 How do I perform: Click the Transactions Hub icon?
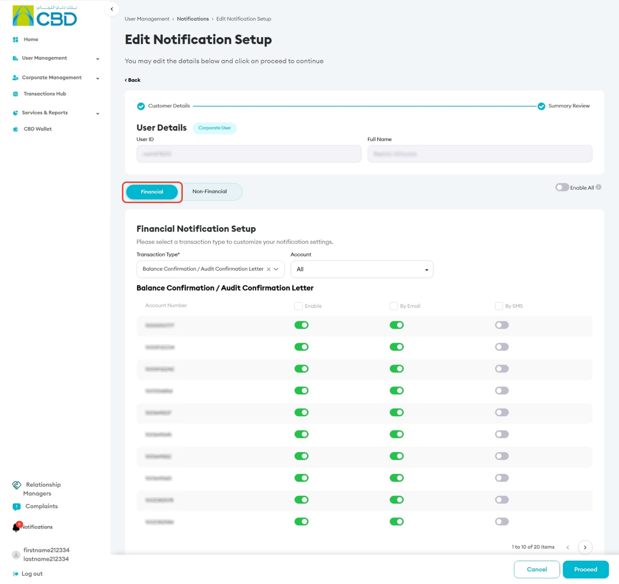tap(16, 94)
